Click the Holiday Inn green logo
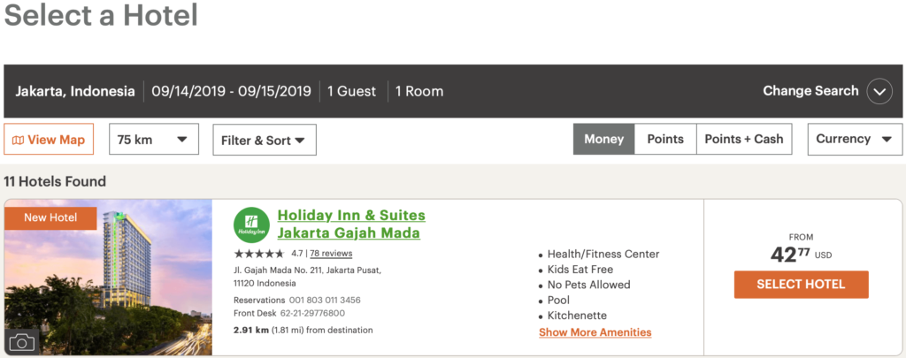 pos(251,225)
